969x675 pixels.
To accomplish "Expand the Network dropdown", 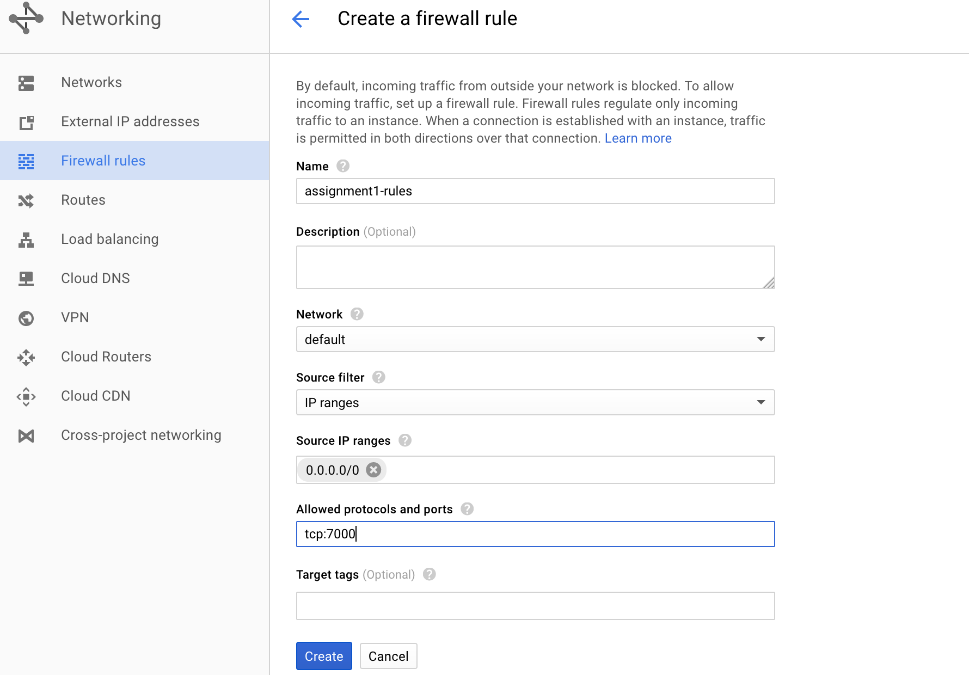I will coord(535,339).
